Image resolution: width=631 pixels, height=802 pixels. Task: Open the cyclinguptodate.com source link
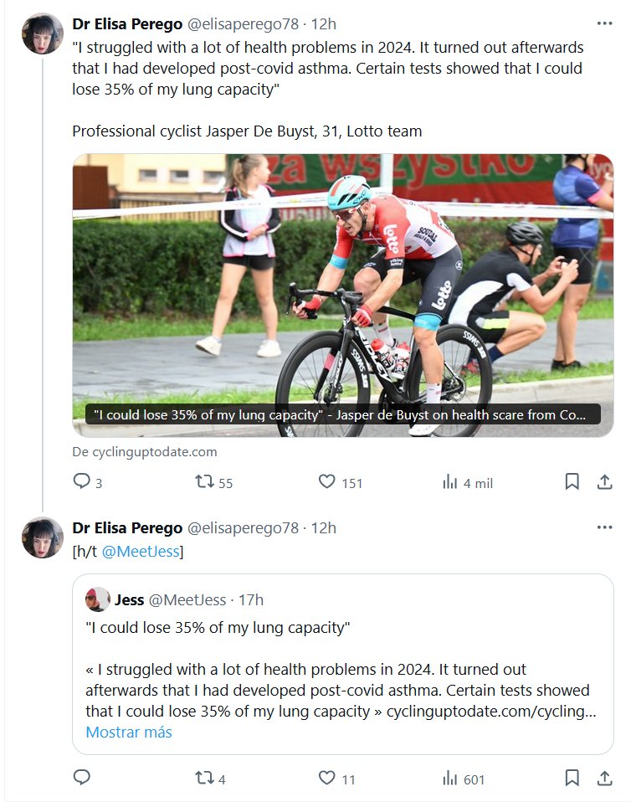pyautogui.click(x=145, y=451)
